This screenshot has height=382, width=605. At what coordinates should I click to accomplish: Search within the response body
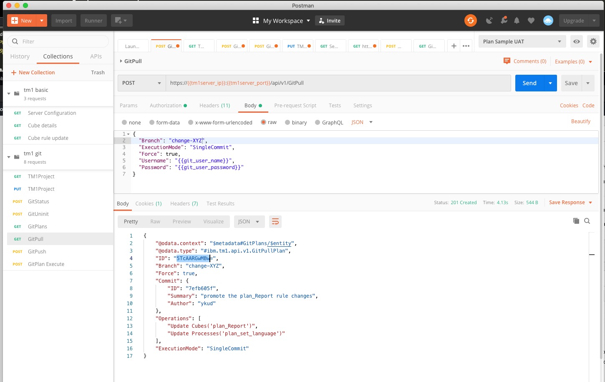click(x=587, y=221)
